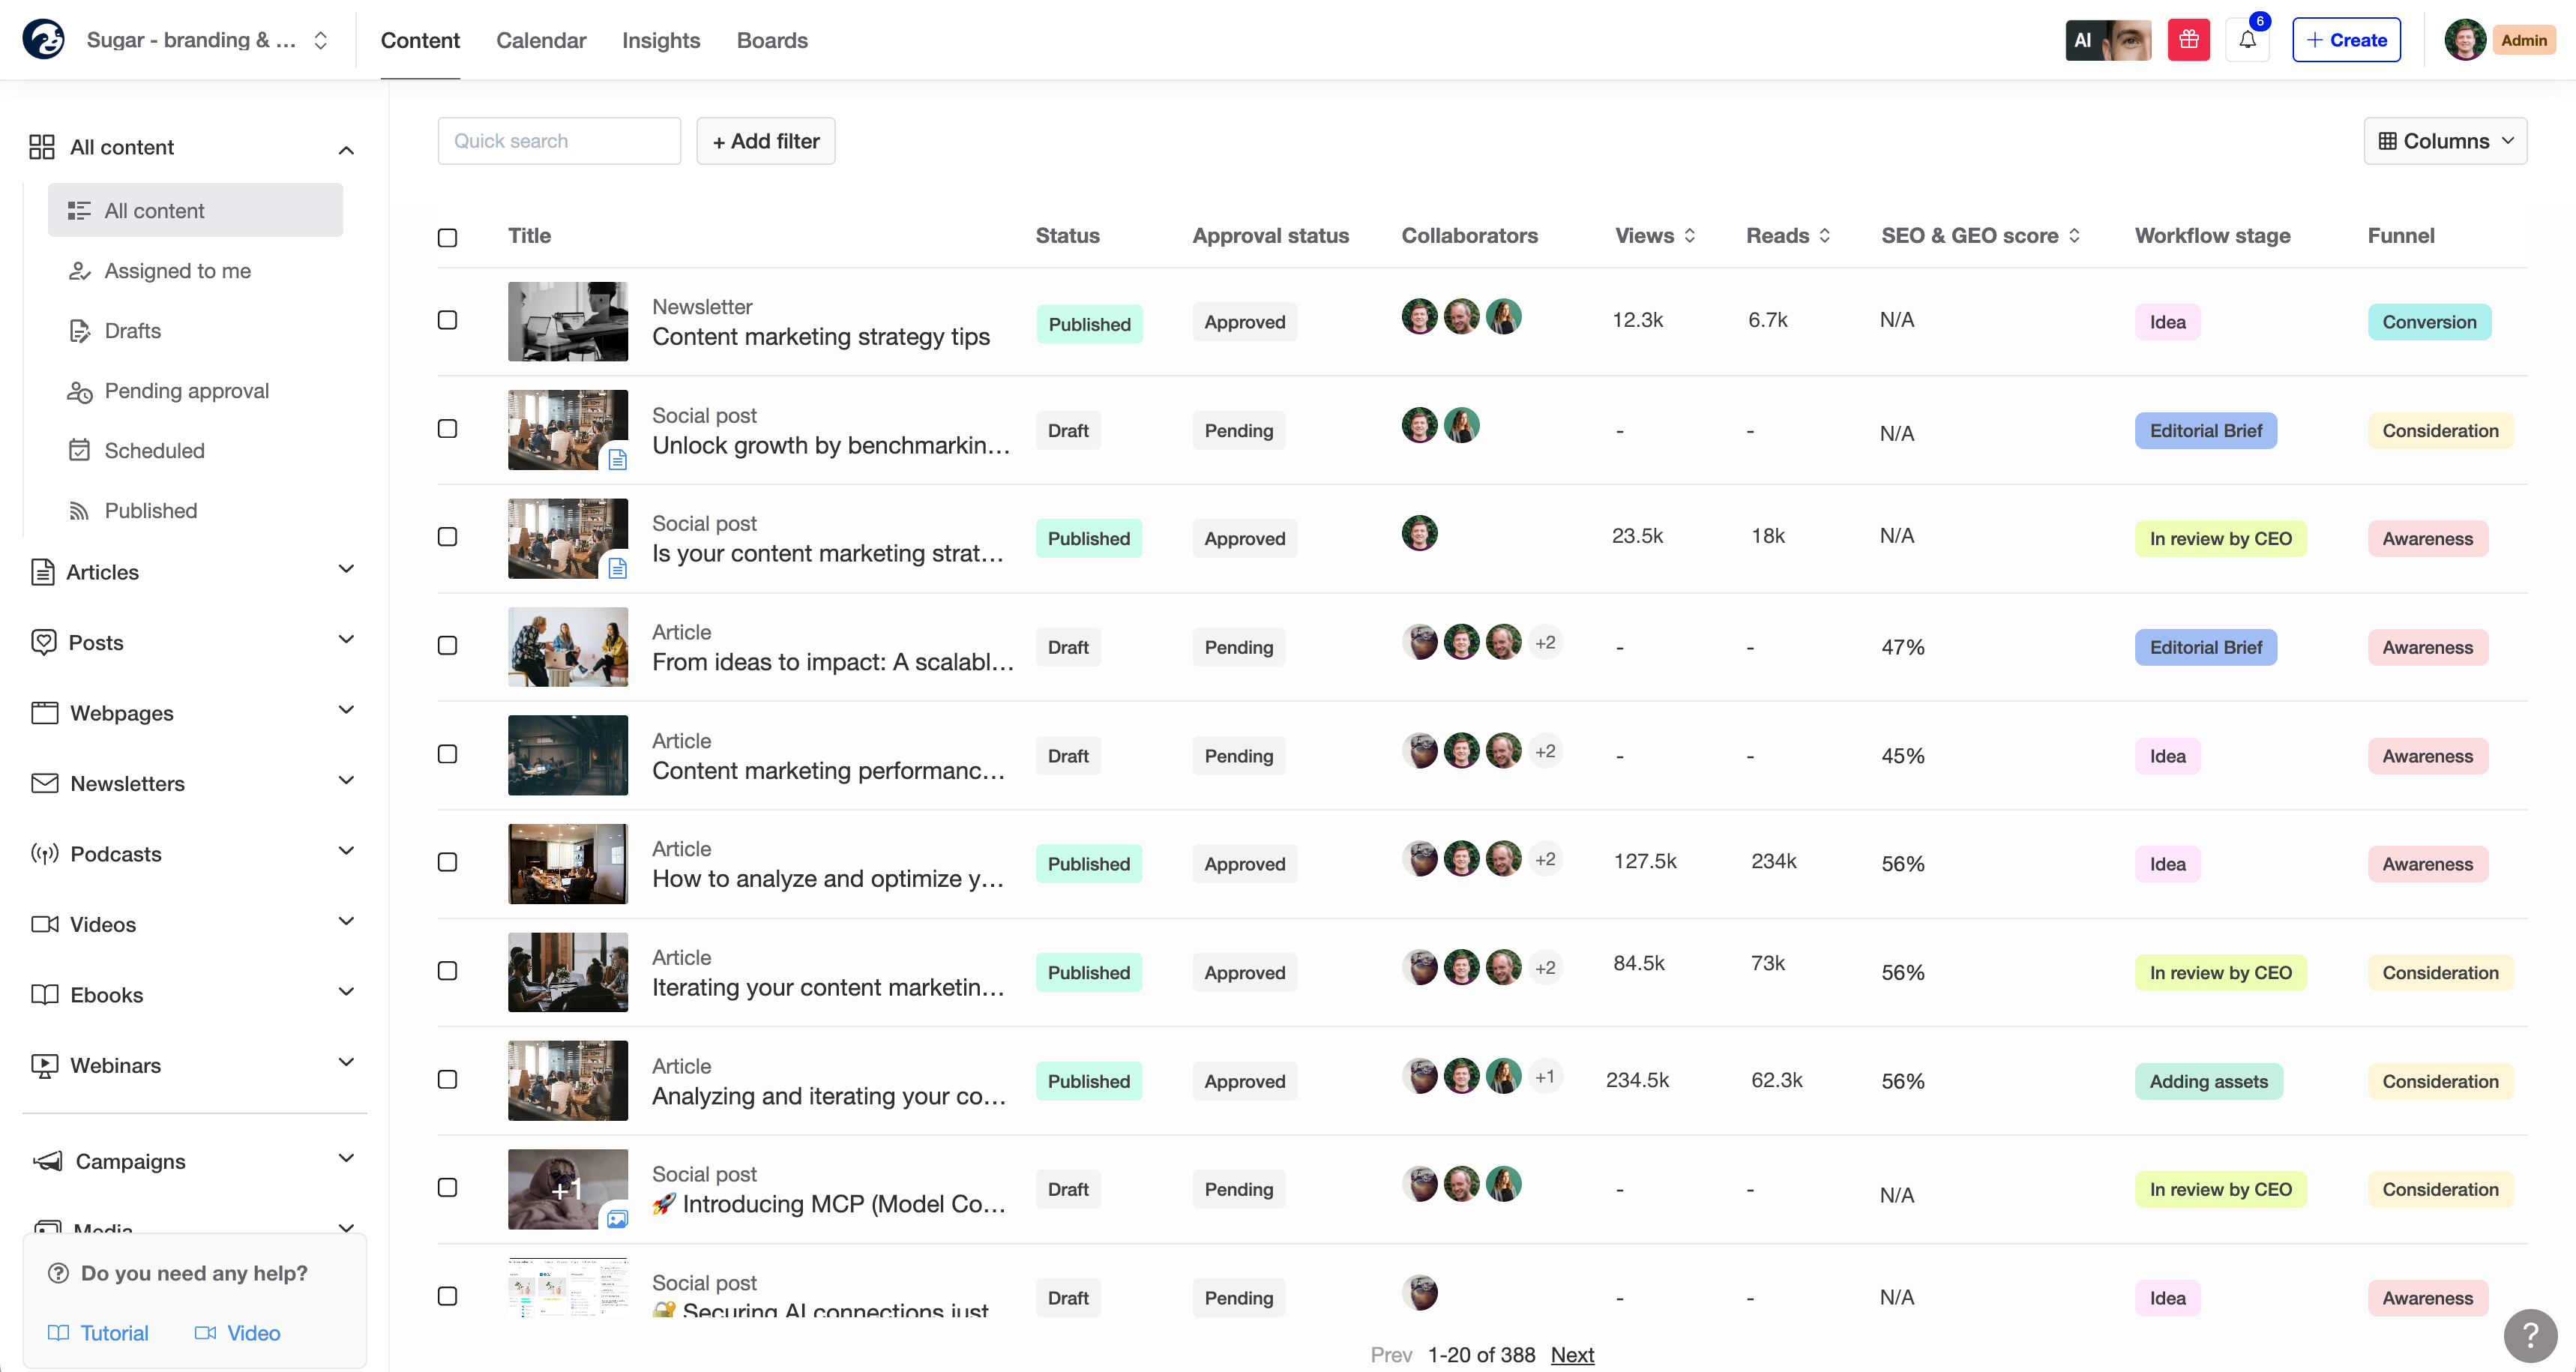Click the Conversion funnel tag
2576x1372 pixels.
(x=2428, y=322)
